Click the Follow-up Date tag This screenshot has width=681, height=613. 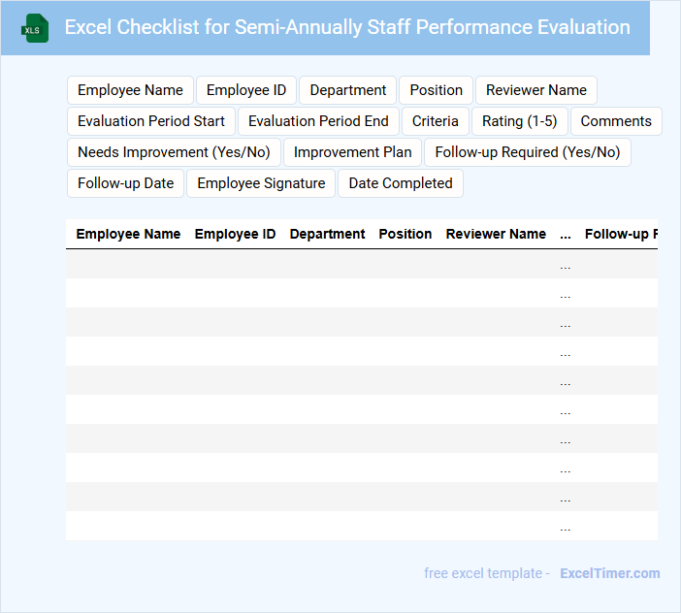[126, 183]
